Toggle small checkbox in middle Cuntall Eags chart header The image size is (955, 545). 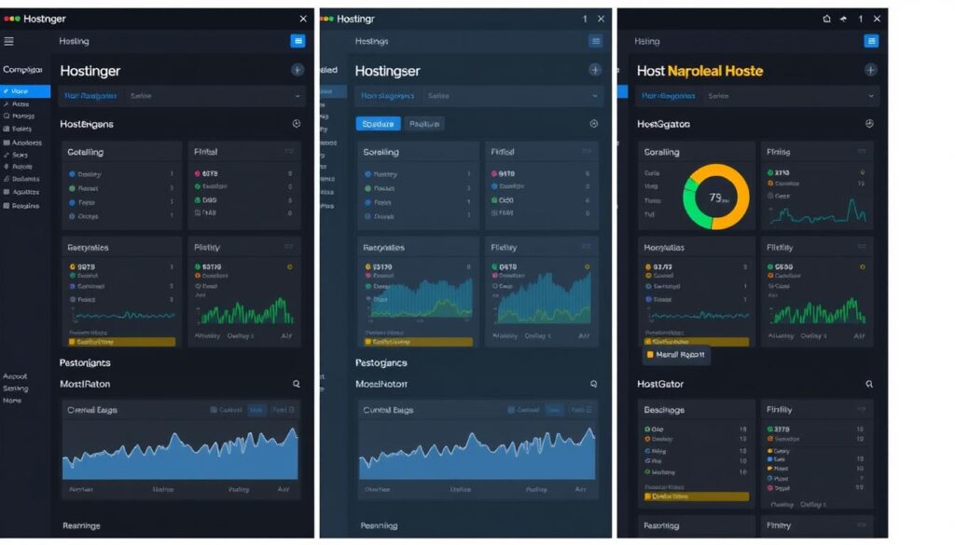(x=511, y=410)
